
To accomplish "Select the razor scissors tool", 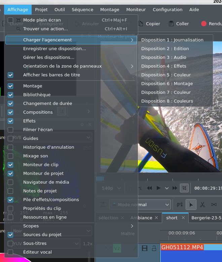I will pos(202,204).
